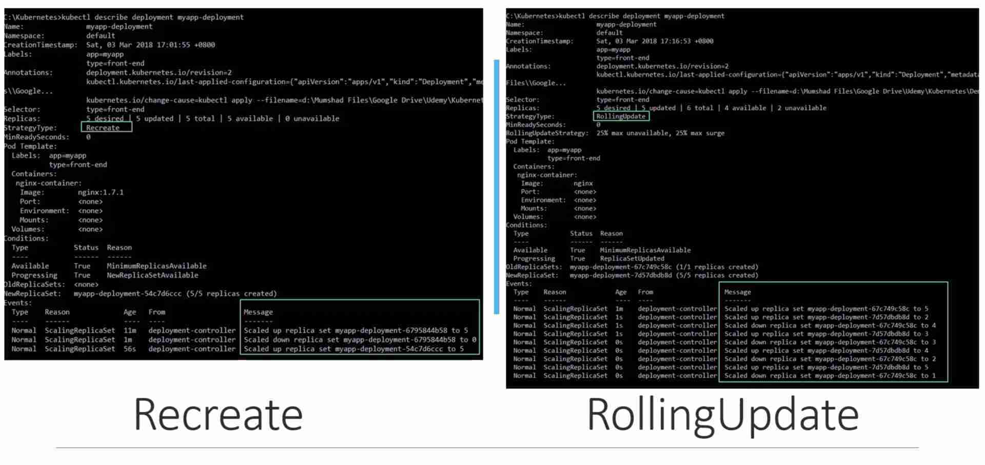The width and height of the screenshot is (985, 465).
Task: Click 'Scaled down replica set myapp-deployment-67c749c58c to 4'
Action: coord(830,326)
